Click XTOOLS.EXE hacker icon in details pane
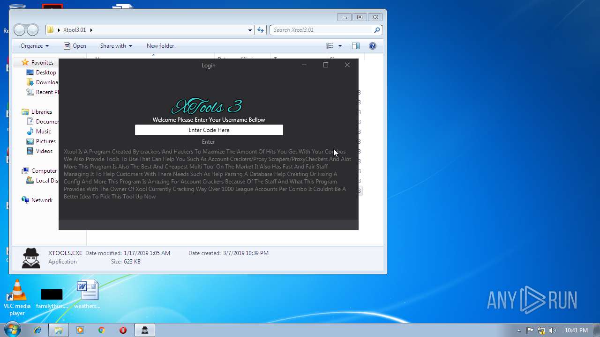 coord(31,258)
